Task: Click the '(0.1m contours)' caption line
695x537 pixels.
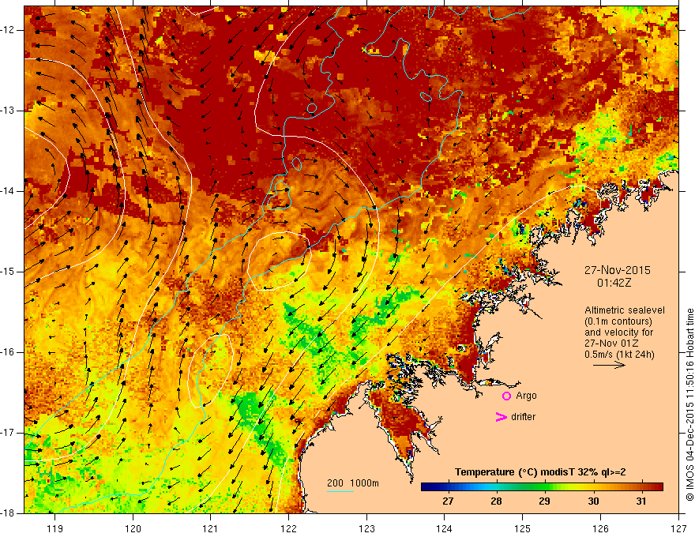Action: [618, 321]
